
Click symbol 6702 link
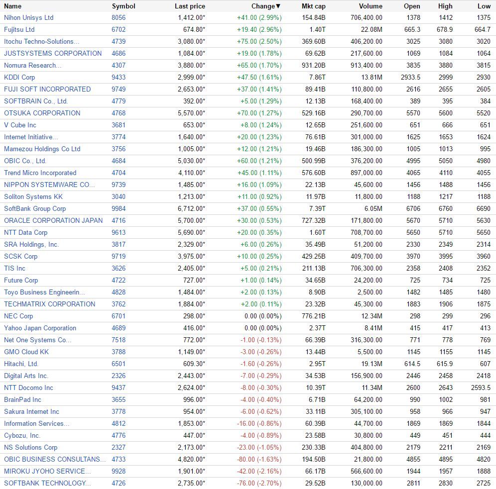(x=119, y=30)
